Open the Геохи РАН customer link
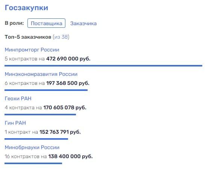This screenshot has height=169, width=206. [18, 98]
